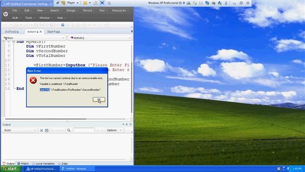
Task: Click the Options button in Output pane
Action: coord(112,130)
